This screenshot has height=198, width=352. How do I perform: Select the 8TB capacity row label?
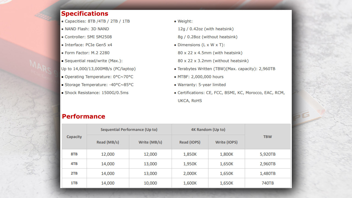pyautogui.click(x=74, y=154)
